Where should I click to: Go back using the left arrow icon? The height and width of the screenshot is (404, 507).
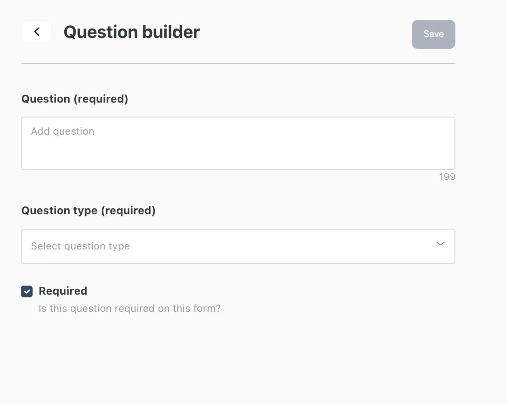click(37, 32)
